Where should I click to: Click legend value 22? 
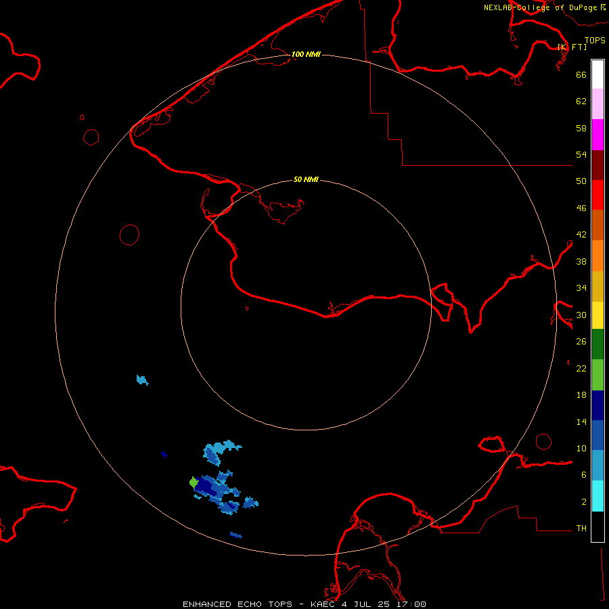(x=581, y=368)
